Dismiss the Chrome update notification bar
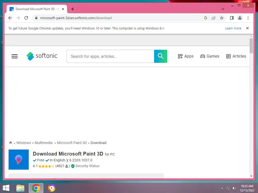 [247, 28]
